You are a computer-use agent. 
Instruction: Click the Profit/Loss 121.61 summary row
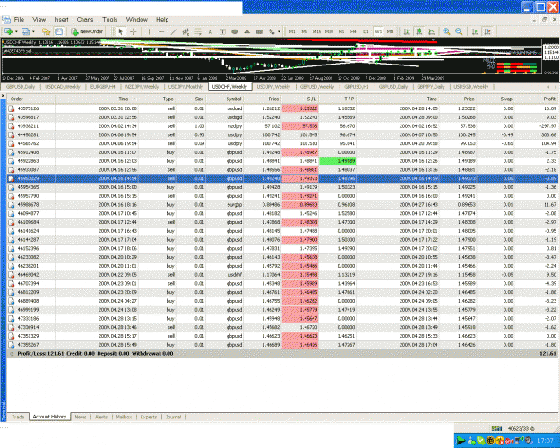[282, 353]
